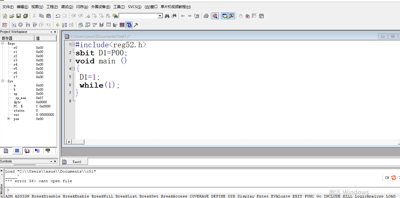
Task: Toggle the Start/Stop Debug Session button
Action: point(215,16)
